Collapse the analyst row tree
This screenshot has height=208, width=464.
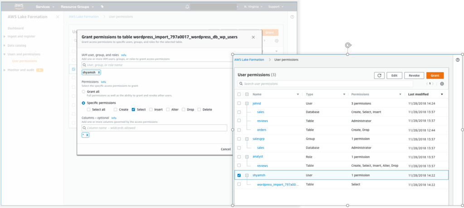[x=247, y=156]
